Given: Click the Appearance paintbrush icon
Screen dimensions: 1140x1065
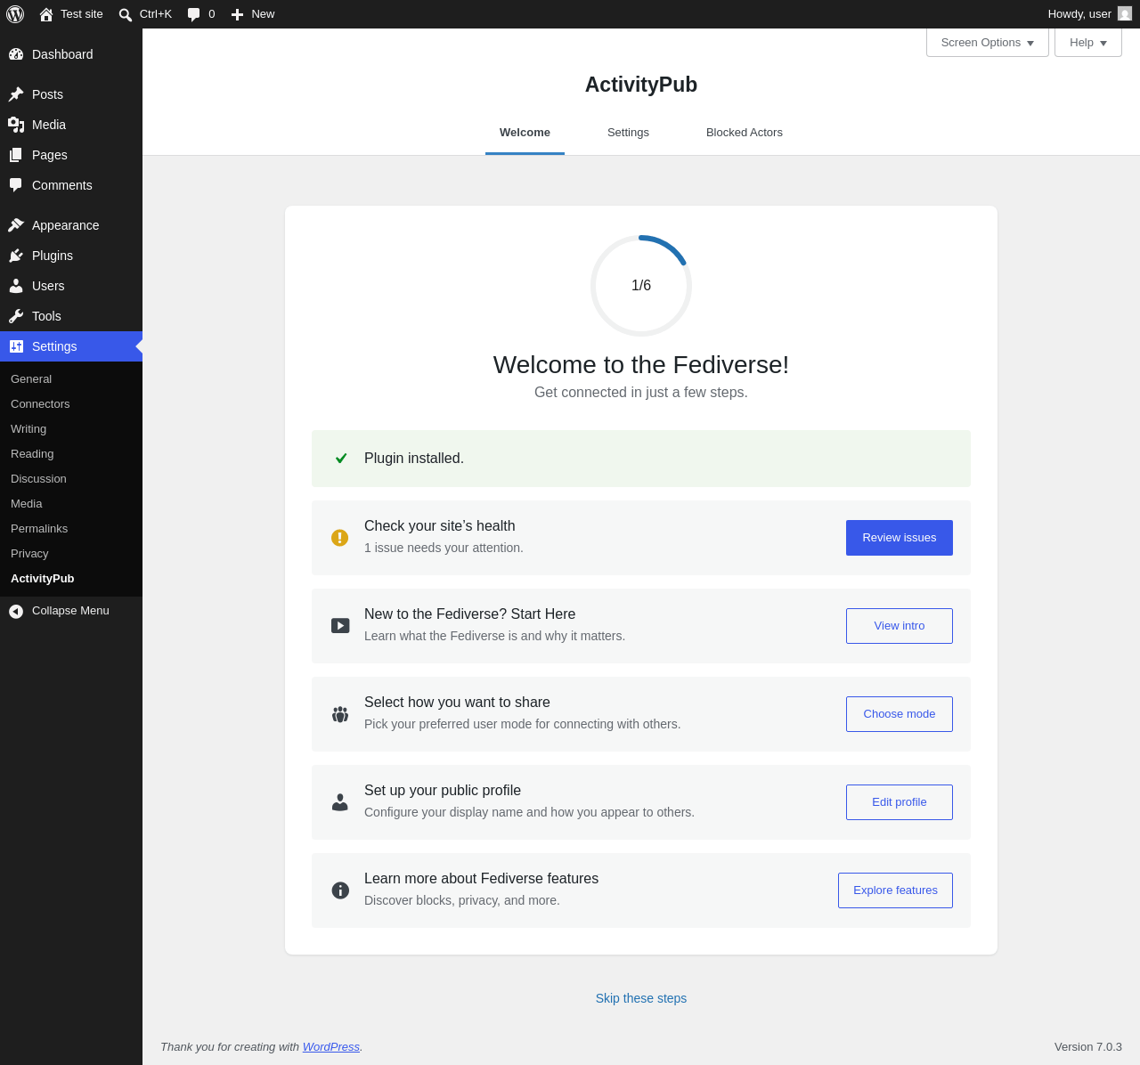Looking at the screenshot, I should tap(16, 225).
